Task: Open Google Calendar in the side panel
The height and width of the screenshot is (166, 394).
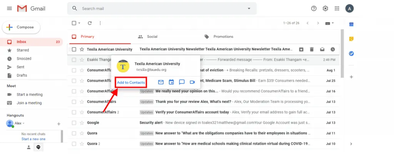Action: (x=352, y=24)
